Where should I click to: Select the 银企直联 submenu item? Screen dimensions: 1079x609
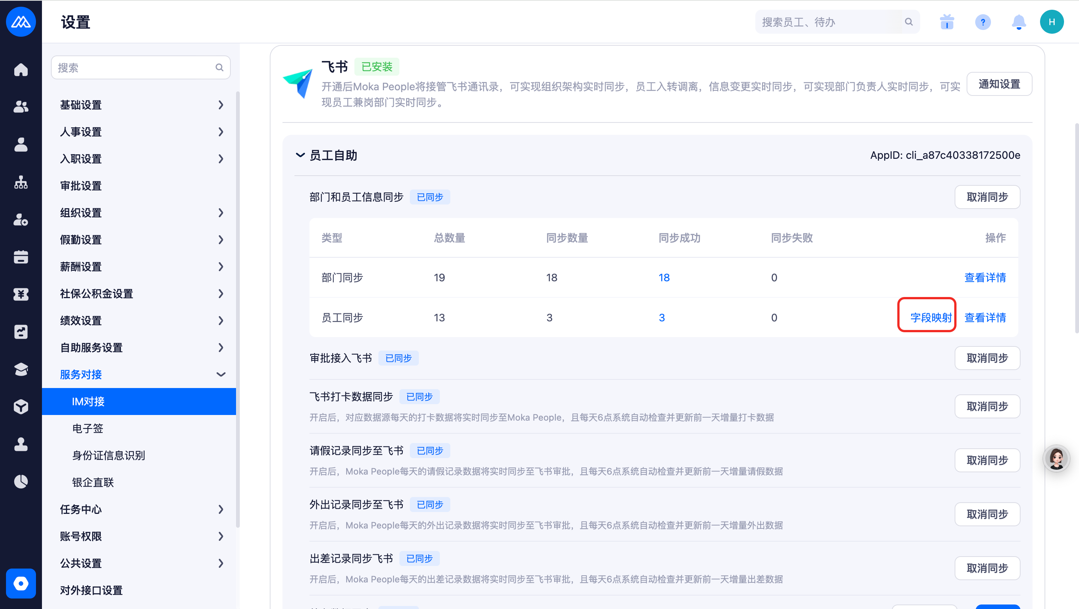click(x=93, y=482)
